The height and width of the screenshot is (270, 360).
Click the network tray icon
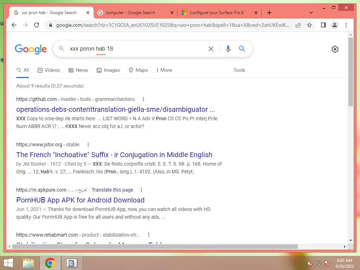point(319,263)
